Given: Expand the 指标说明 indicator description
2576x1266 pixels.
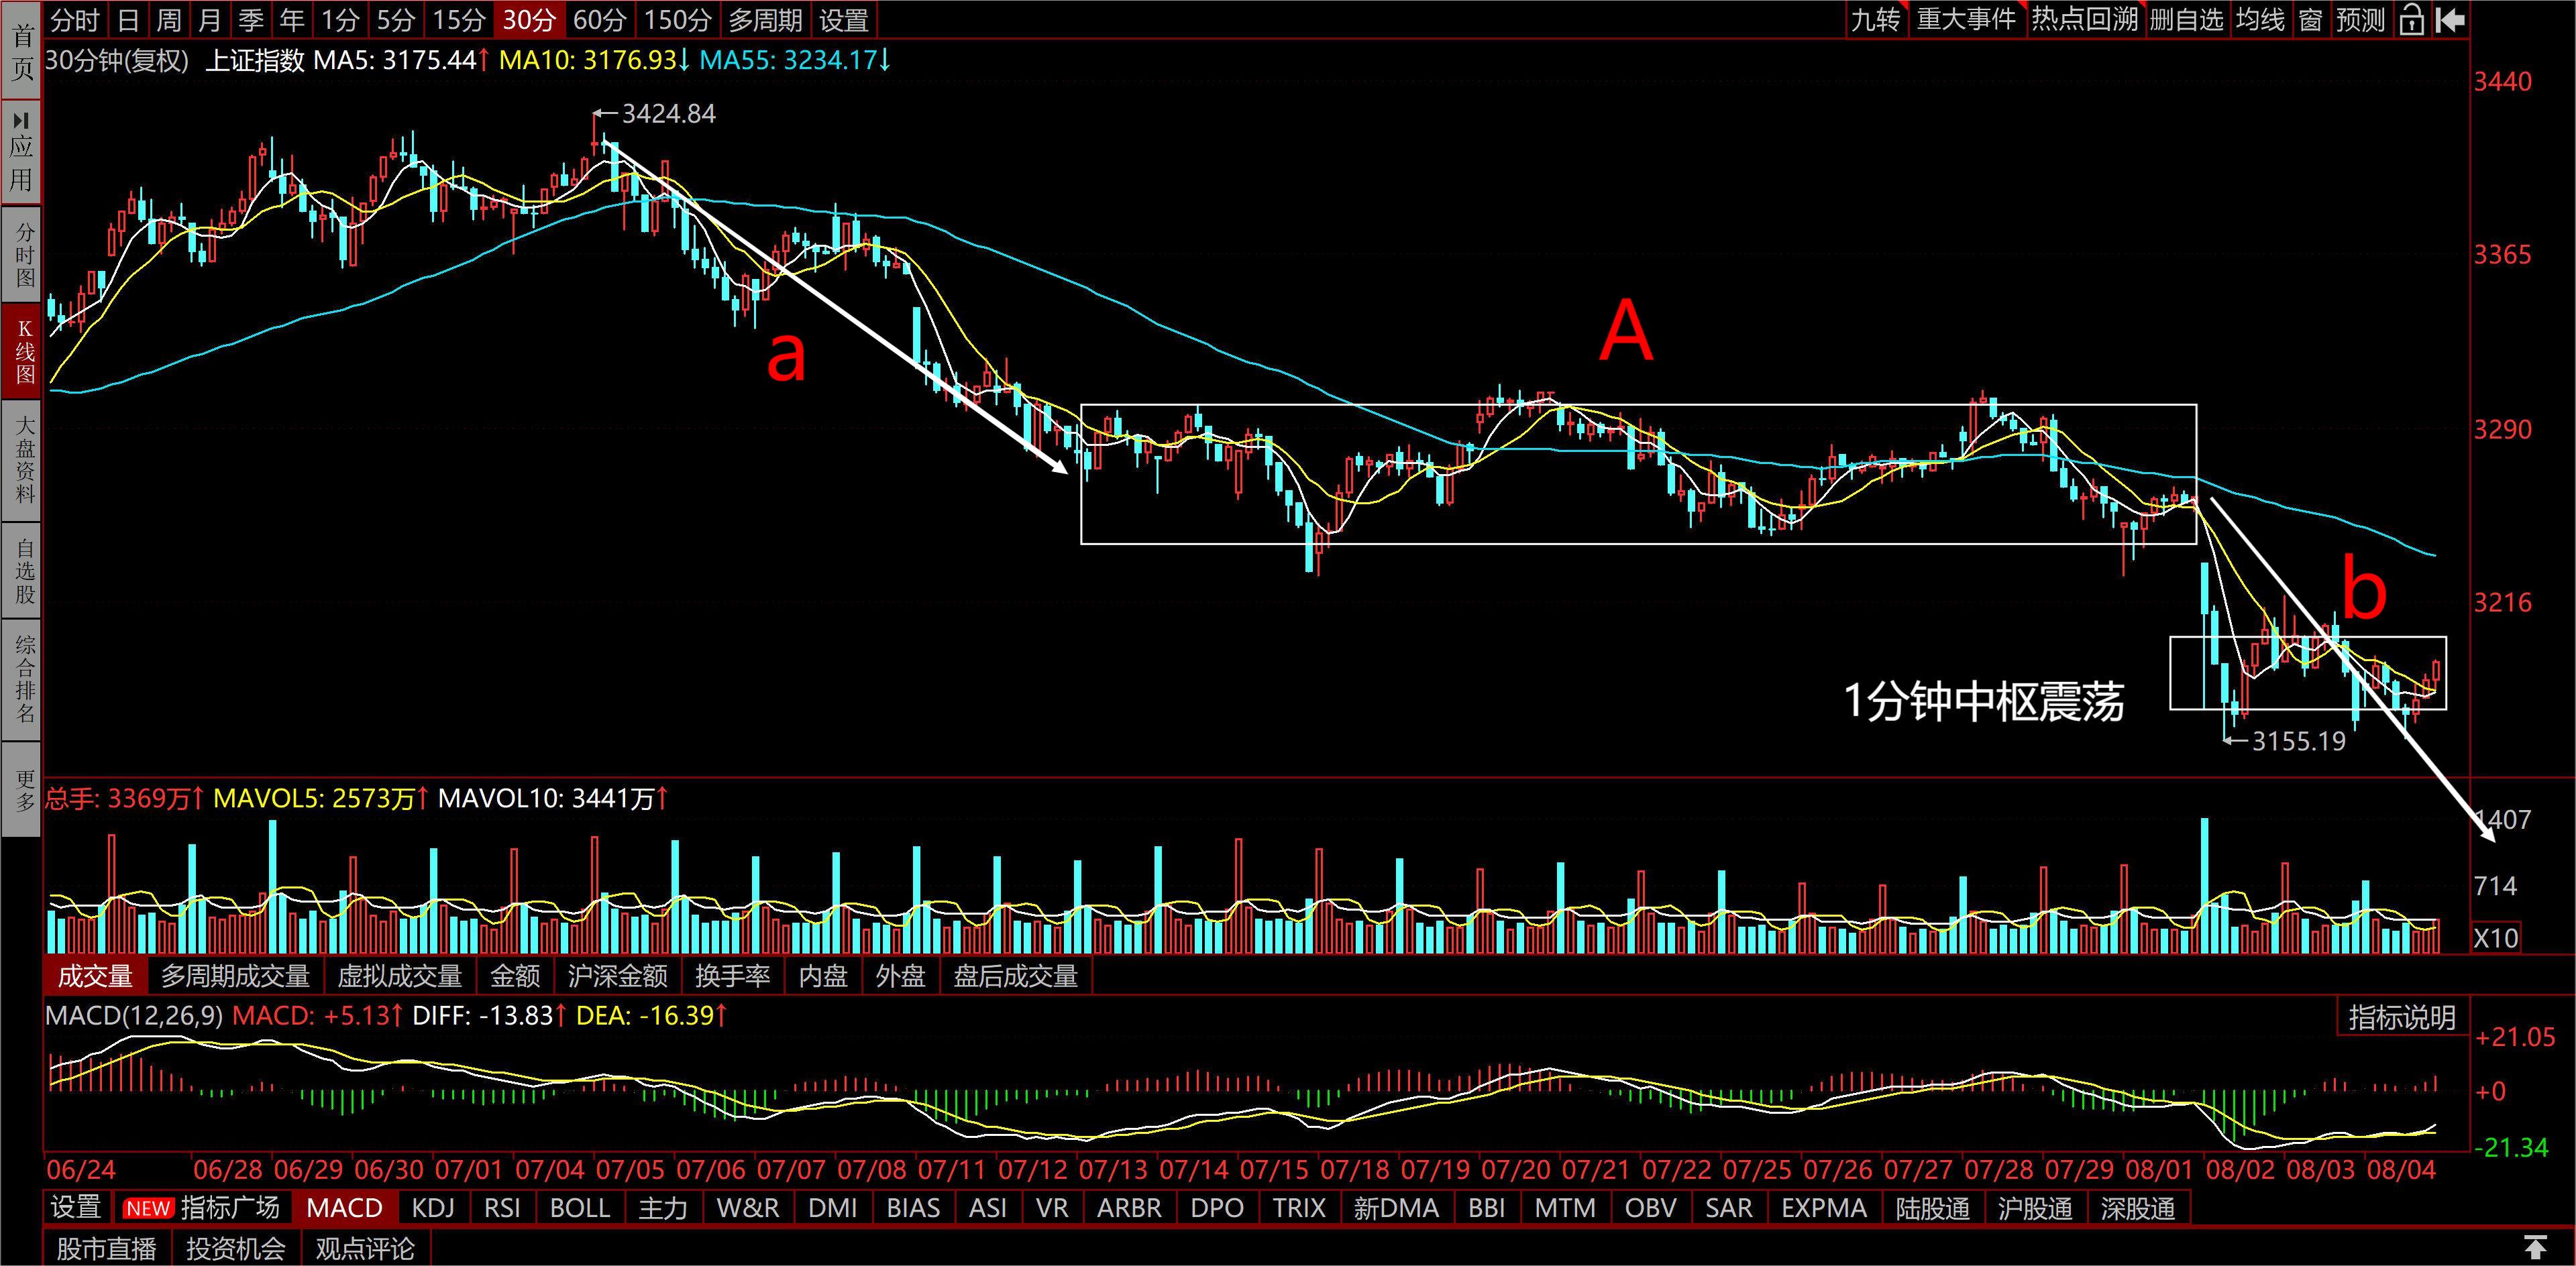Looking at the screenshot, I should [x=2401, y=1017].
